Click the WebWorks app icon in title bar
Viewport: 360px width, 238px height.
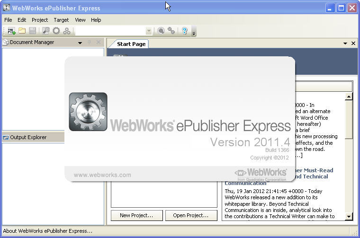click(7, 8)
